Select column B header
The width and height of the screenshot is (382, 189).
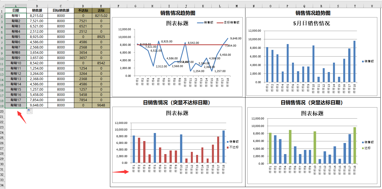click(x=37, y=6)
